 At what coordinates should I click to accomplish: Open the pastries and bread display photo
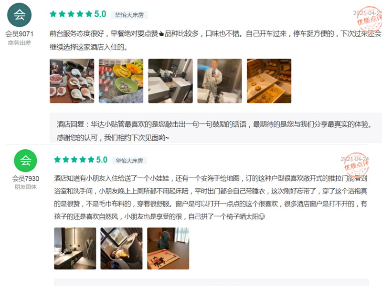coord(269,81)
